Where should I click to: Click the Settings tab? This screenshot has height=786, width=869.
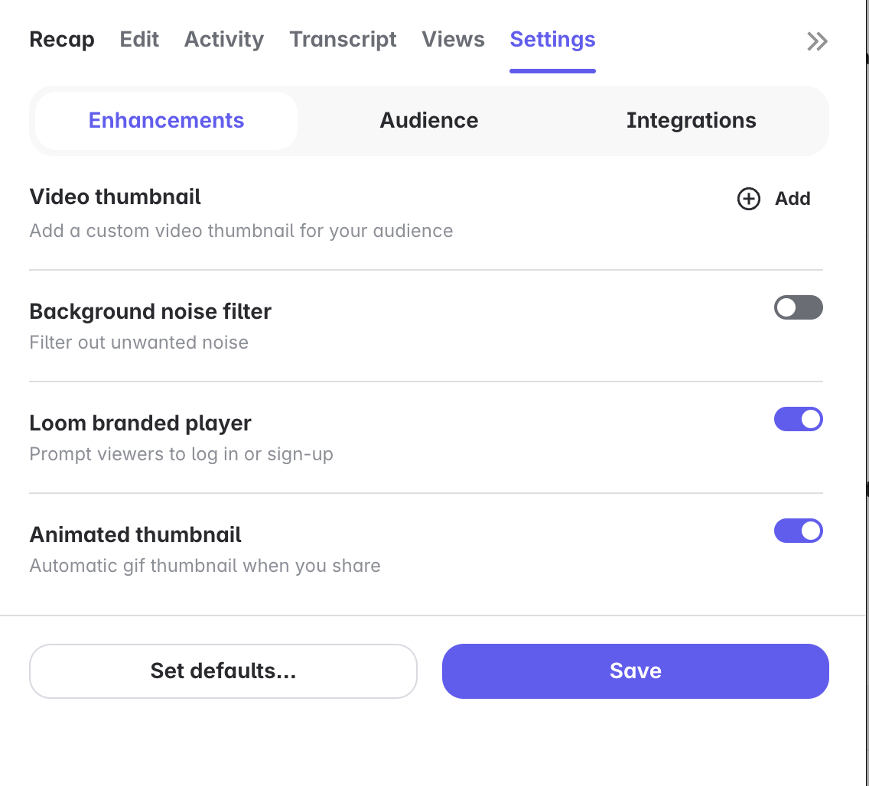[552, 40]
